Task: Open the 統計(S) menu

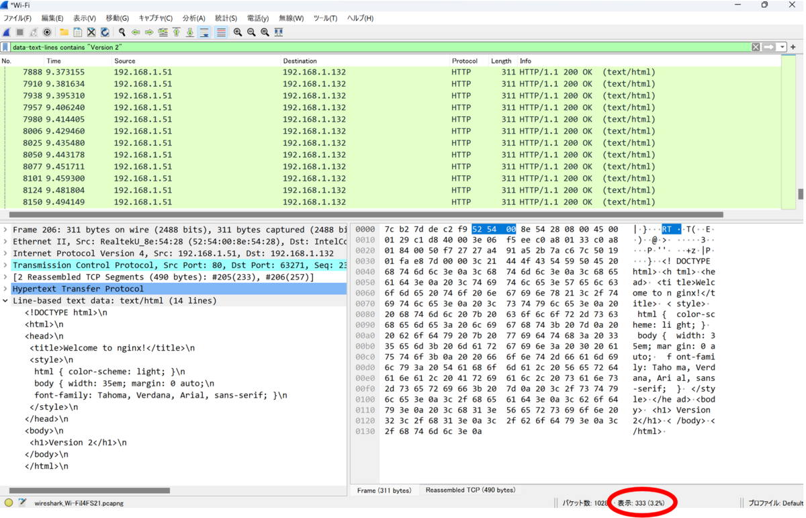Action: [x=226, y=18]
